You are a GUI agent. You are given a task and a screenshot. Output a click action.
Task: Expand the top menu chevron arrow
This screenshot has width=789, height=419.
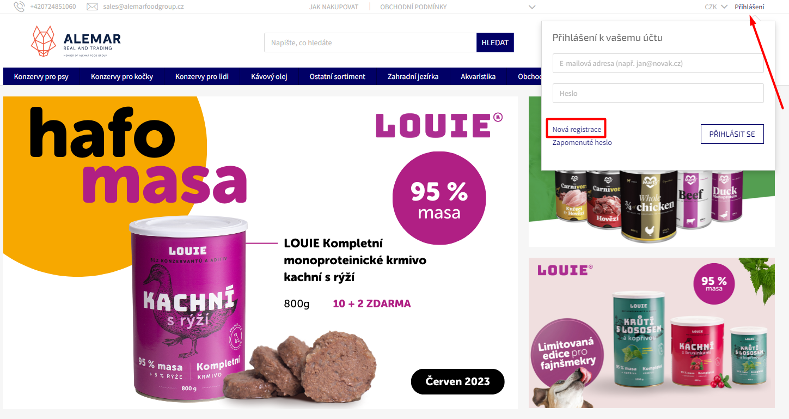pyautogui.click(x=532, y=7)
